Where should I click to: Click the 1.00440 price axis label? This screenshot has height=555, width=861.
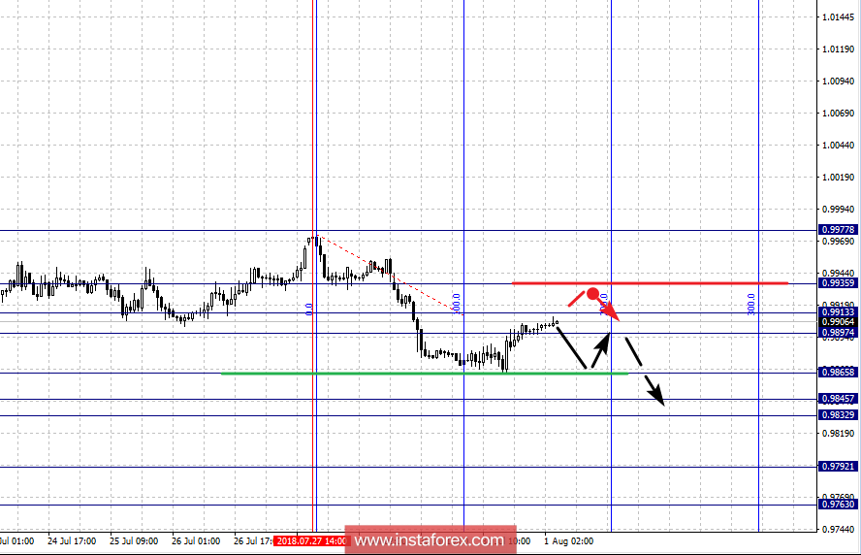coord(838,146)
